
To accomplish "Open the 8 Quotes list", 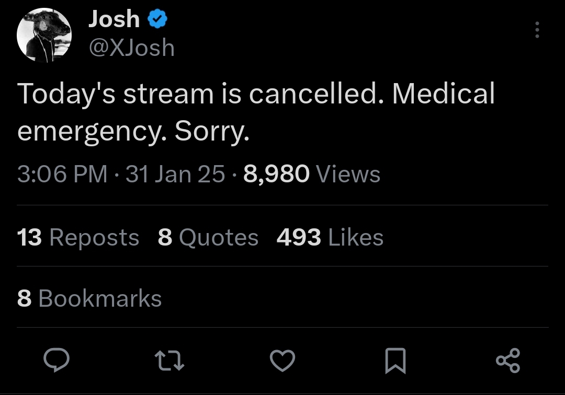I will [x=208, y=238].
